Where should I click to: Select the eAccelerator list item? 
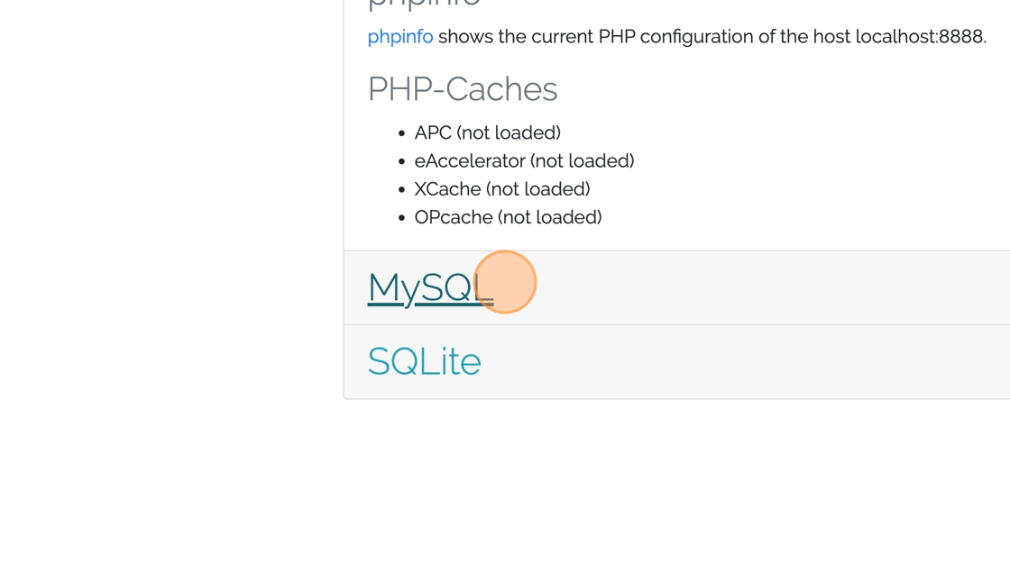pos(524,160)
